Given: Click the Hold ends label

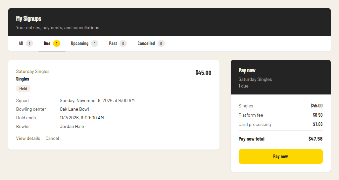Looking at the screenshot, I should (26, 118).
